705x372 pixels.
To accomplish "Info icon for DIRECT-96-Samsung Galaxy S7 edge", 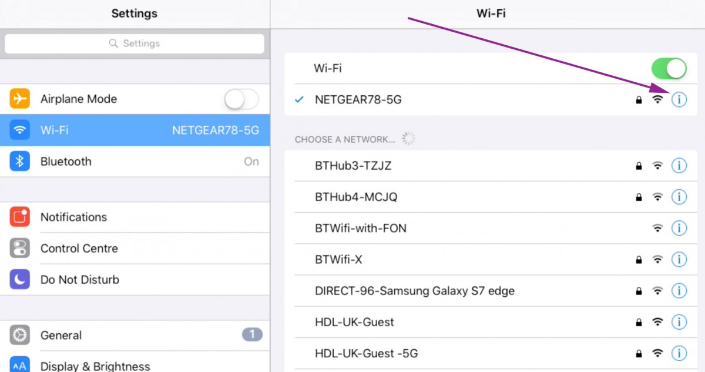I will (x=679, y=290).
